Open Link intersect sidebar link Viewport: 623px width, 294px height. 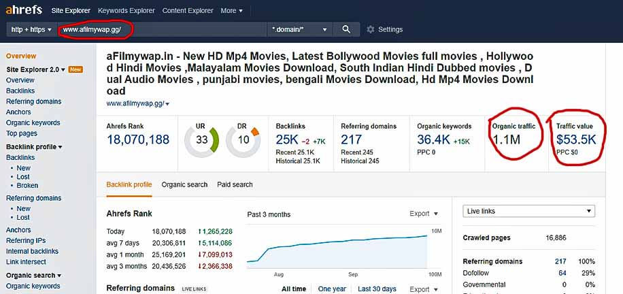(x=26, y=262)
